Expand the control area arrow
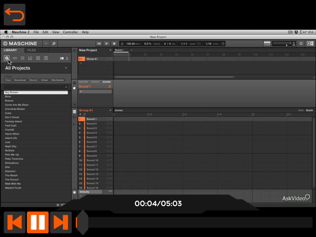The width and height of the screenshot is (316, 237). pos(74,105)
